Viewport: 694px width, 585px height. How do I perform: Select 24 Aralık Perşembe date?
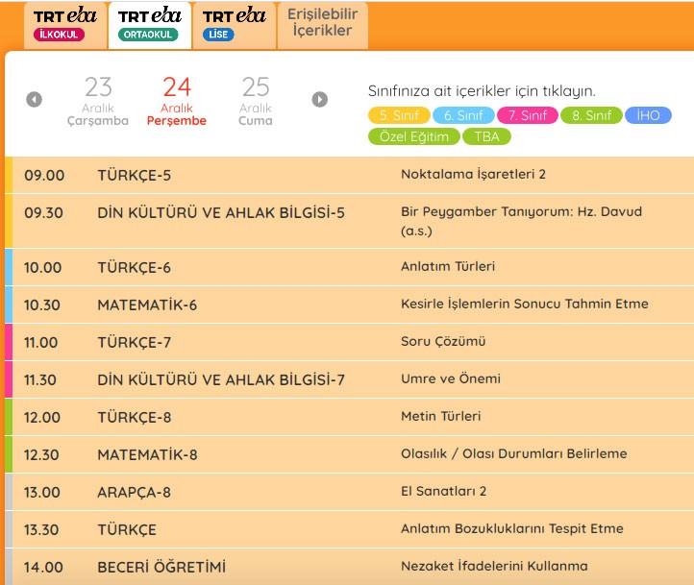tap(177, 101)
